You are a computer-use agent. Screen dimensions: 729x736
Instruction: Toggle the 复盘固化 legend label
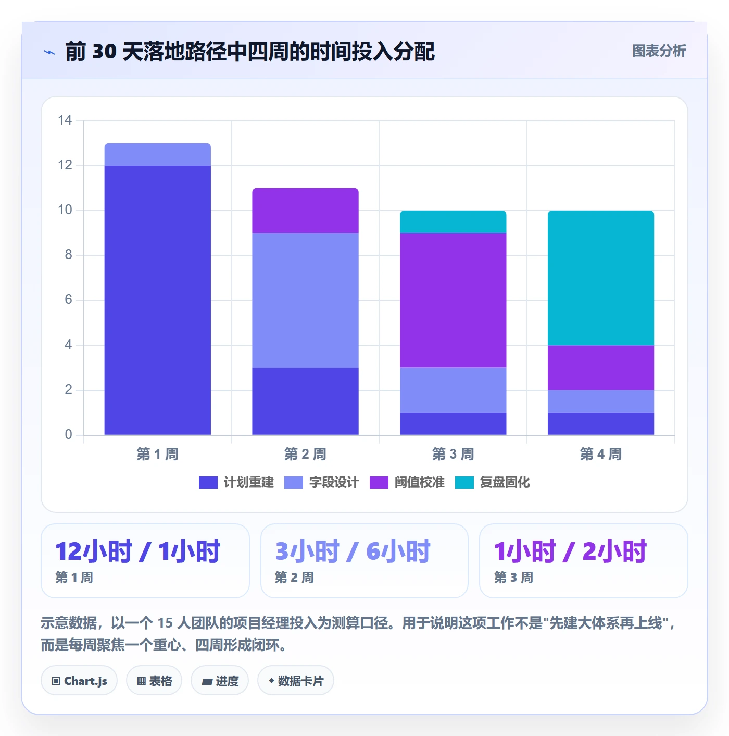coord(505,483)
